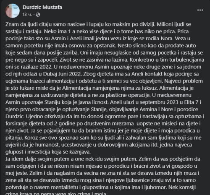Open the Durdzic Mustafa profile name link
Screen dimensions: 210x195
[x=42, y=7]
